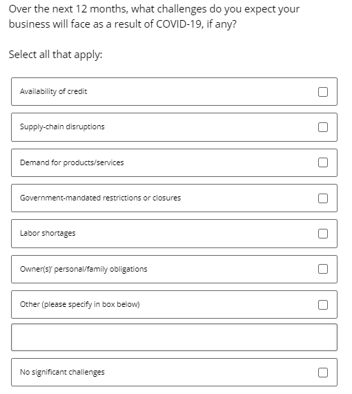The image size is (352, 394).
Task: Click the 'No significant challenges' label text
Action: pyautogui.click(x=62, y=372)
